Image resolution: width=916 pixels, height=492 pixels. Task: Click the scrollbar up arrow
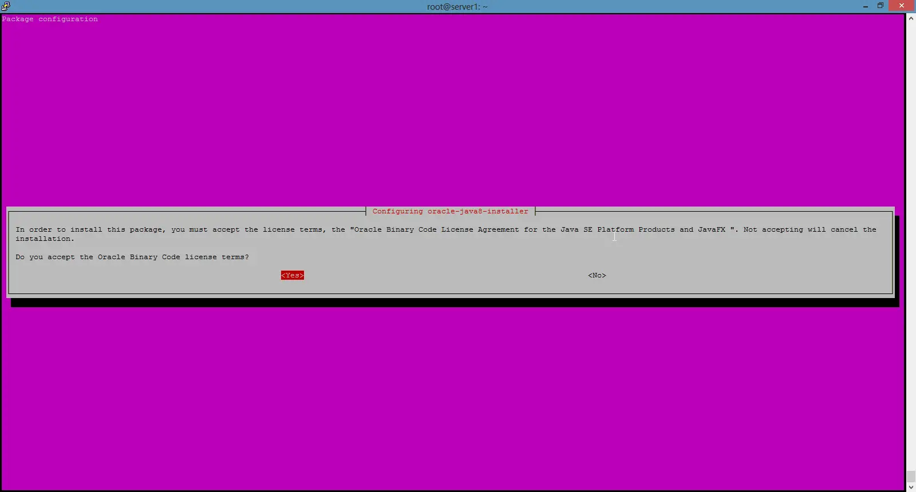(911, 19)
